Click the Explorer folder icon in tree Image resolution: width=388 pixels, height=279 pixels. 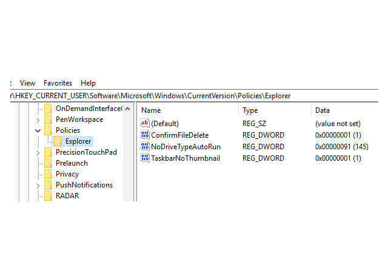click(x=58, y=141)
